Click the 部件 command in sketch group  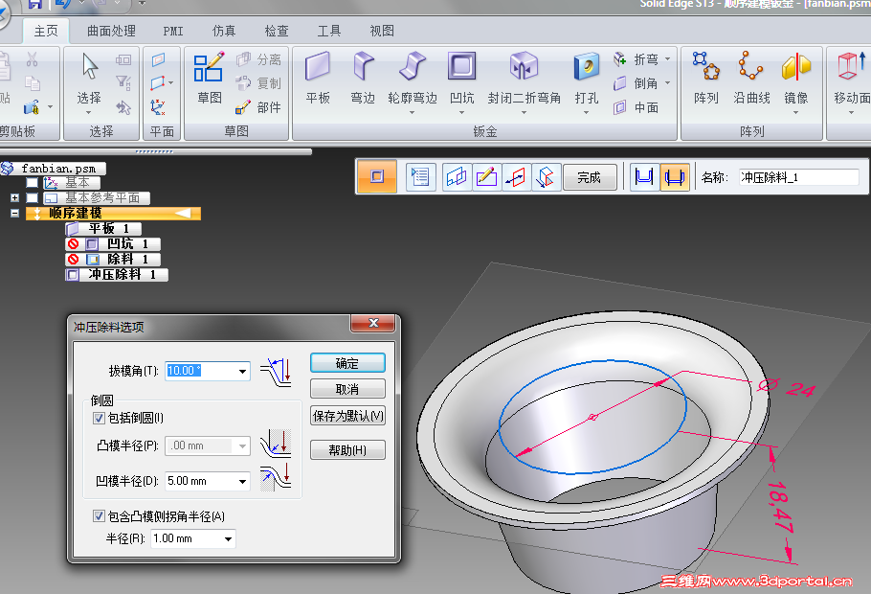(258, 107)
